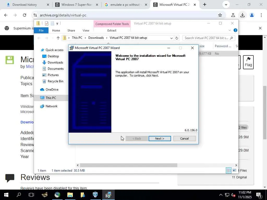Dismiss the Supermium notification bar
Screen dimensions: 267x200
tap(260, 28)
